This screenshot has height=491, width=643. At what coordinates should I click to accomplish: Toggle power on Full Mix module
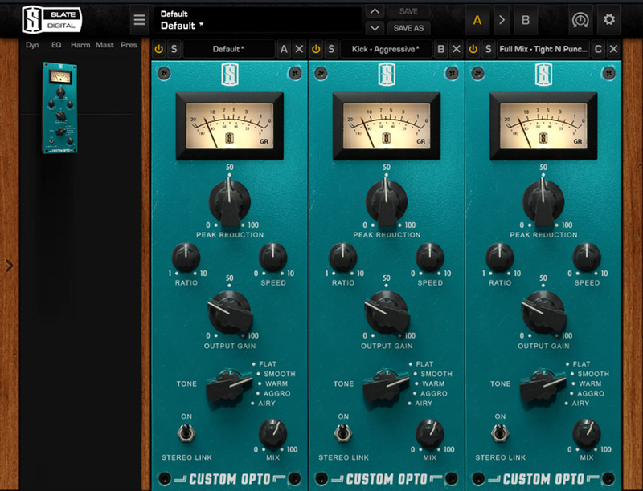click(x=473, y=49)
